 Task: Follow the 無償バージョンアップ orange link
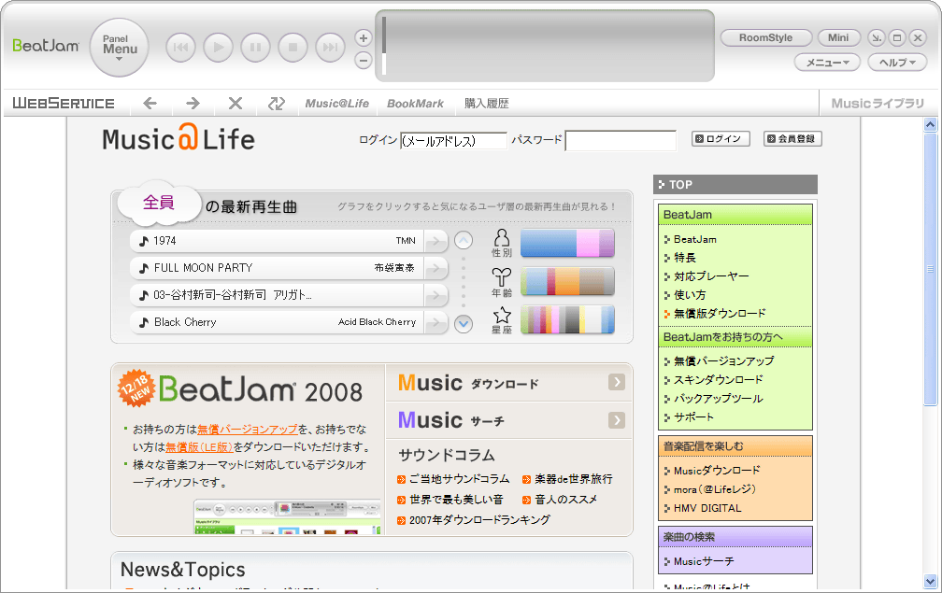point(248,430)
